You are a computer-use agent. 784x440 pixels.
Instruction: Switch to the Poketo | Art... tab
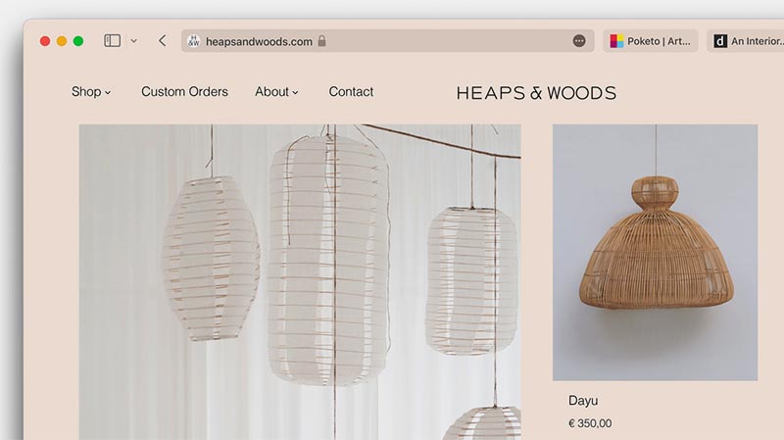pos(650,41)
